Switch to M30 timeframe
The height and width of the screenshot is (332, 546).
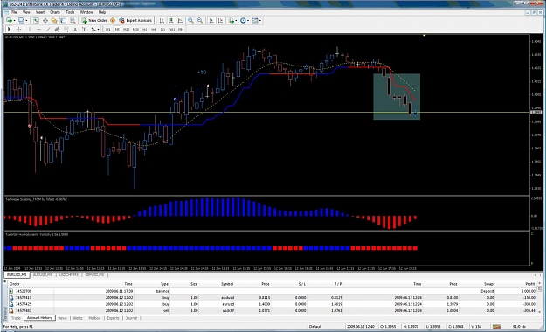click(x=135, y=29)
